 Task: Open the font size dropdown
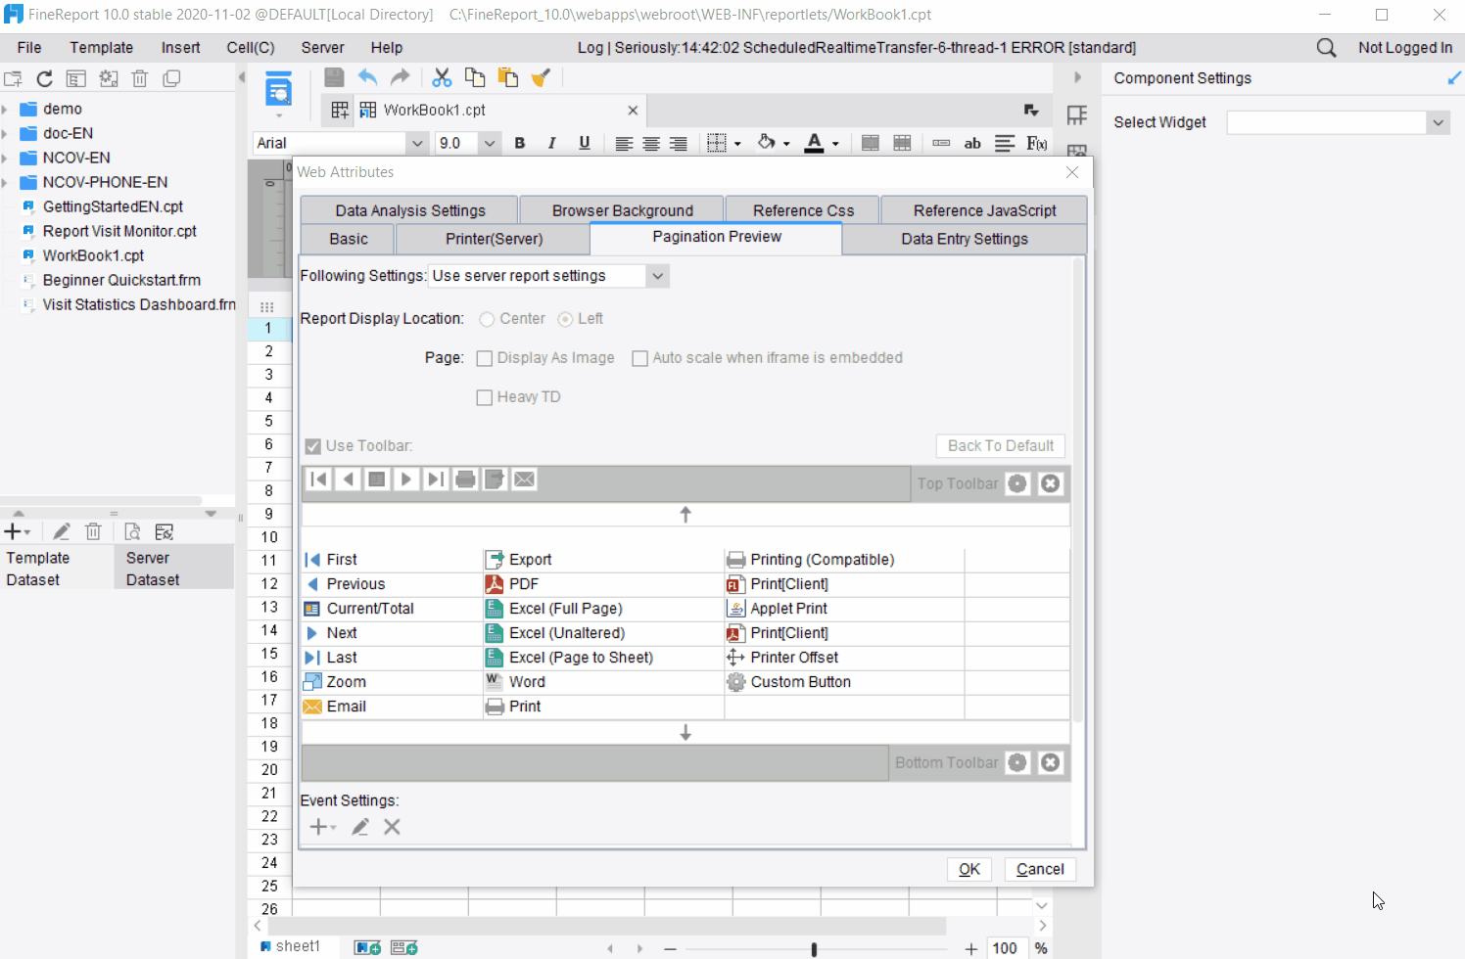pyautogui.click(x=490, y=142)
